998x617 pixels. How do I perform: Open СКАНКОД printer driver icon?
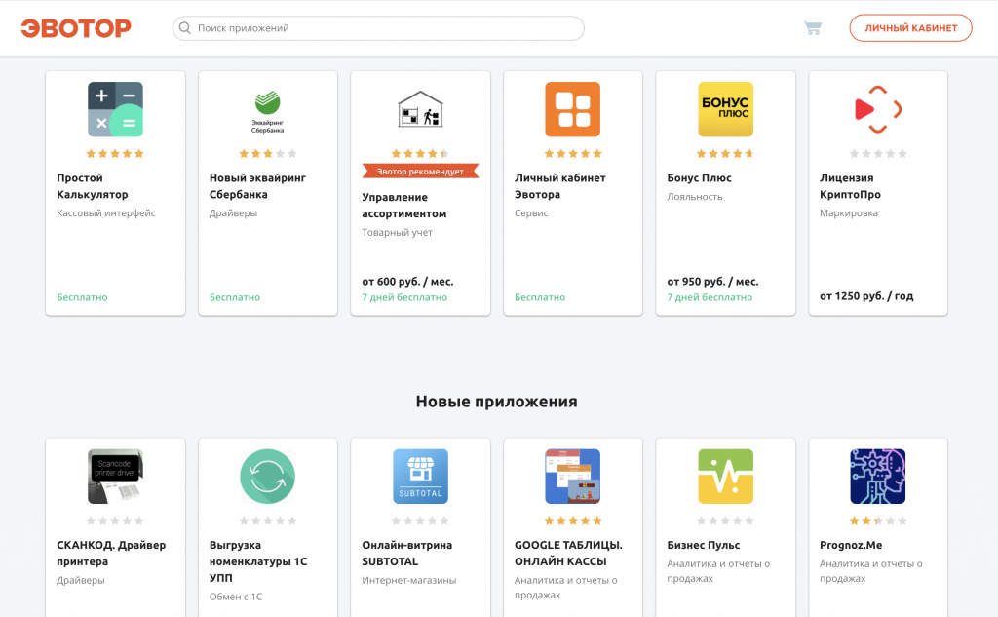(115, 477)
